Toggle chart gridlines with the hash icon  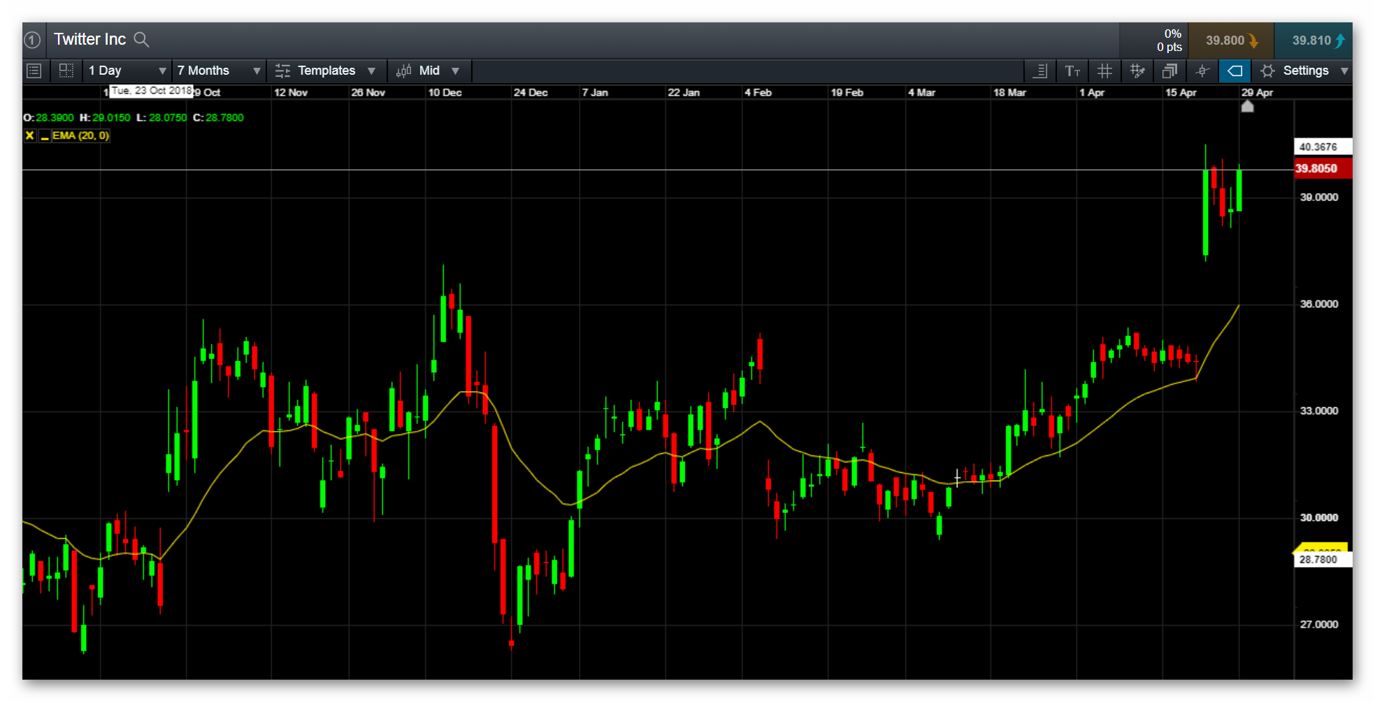click(x=1104, y=71)
